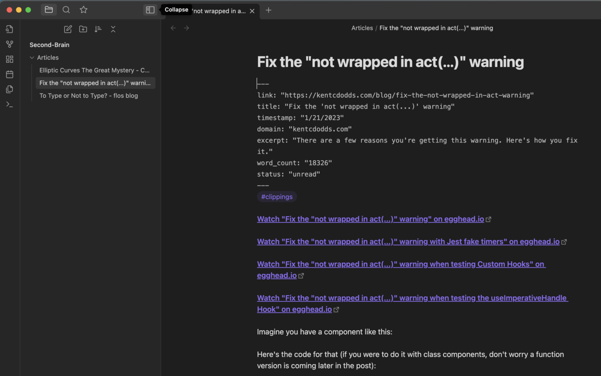Click the title frontmatter line

[x=356, y=107]
